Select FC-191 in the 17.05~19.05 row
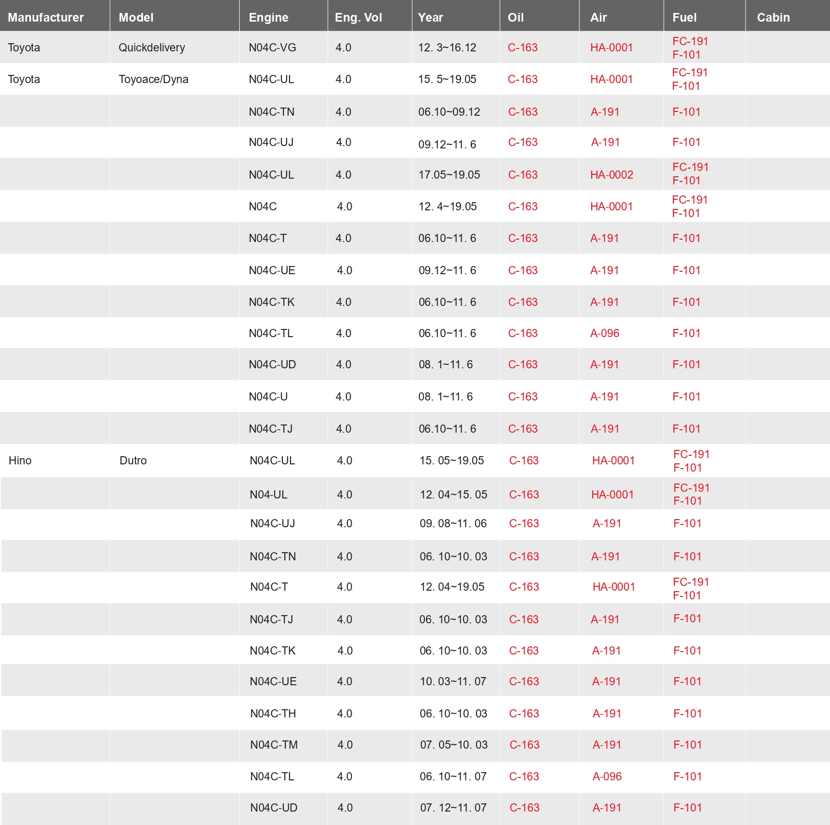The height and width of the screenshot is (825, 830). (x=691, y=167)
